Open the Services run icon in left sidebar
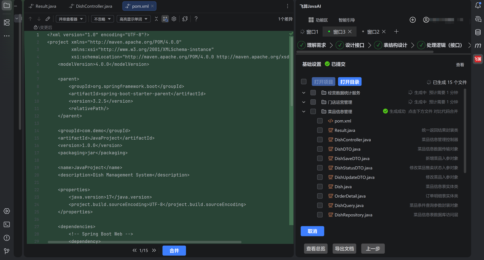This screenshot has height=260, width=484. (6, 211)
